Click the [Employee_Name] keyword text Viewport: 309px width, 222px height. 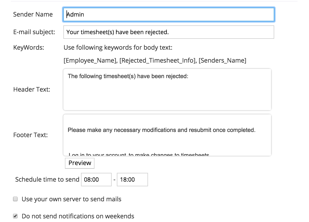[90, 61]
